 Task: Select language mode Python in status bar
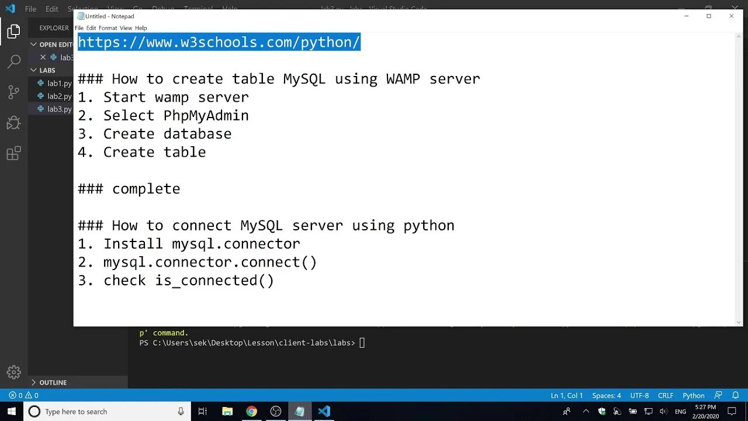pyautogui.click(x=694, y=395)
